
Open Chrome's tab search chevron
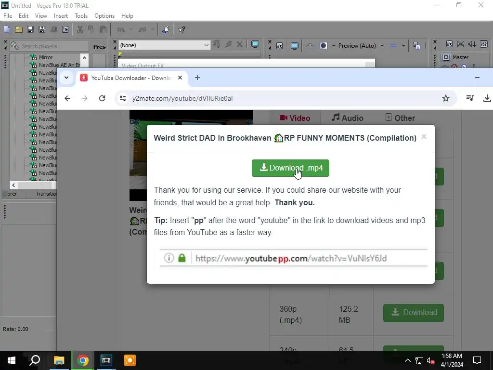click(66, 78)
